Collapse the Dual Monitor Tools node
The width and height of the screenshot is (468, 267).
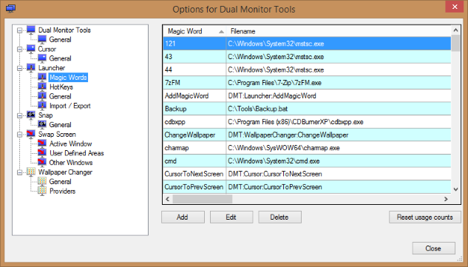[20, 30]
